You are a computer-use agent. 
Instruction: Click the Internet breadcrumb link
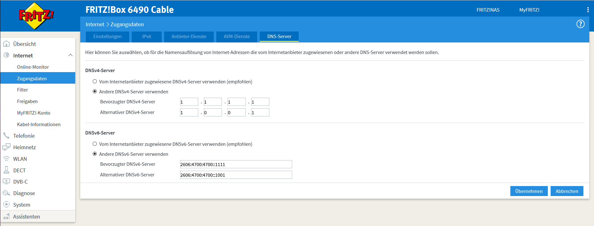pos(95,24)
